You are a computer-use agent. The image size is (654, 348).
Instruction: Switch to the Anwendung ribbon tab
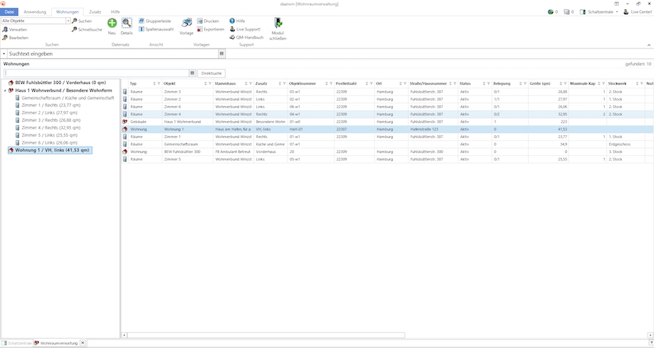click(x=35, y=11)
